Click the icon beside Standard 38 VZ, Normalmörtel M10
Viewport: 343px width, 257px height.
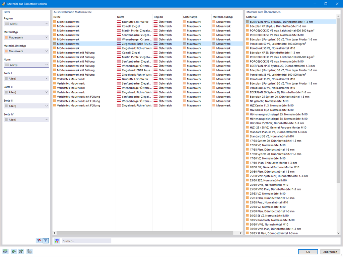pyautogui.click(x=248, y=136)
